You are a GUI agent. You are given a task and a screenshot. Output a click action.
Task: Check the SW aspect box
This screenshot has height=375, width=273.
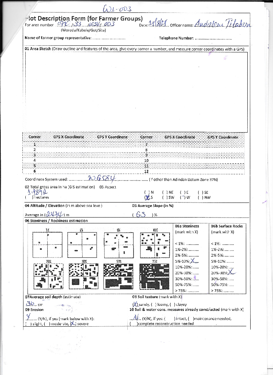(165, 197)
